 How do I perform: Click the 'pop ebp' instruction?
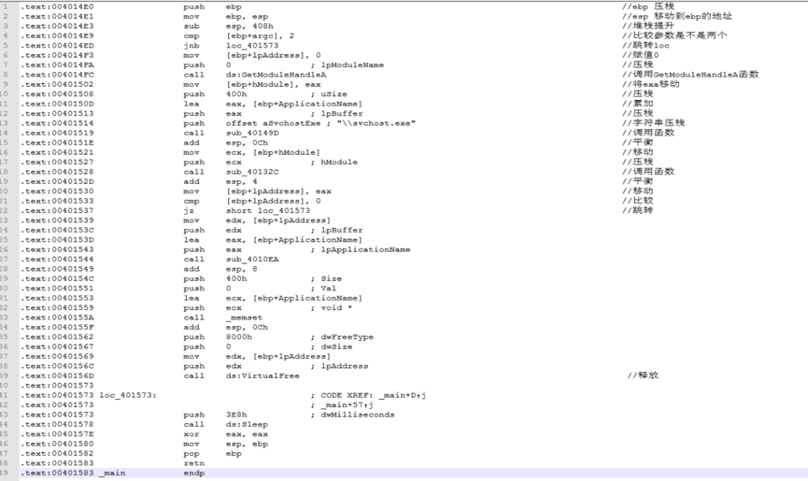212,454
